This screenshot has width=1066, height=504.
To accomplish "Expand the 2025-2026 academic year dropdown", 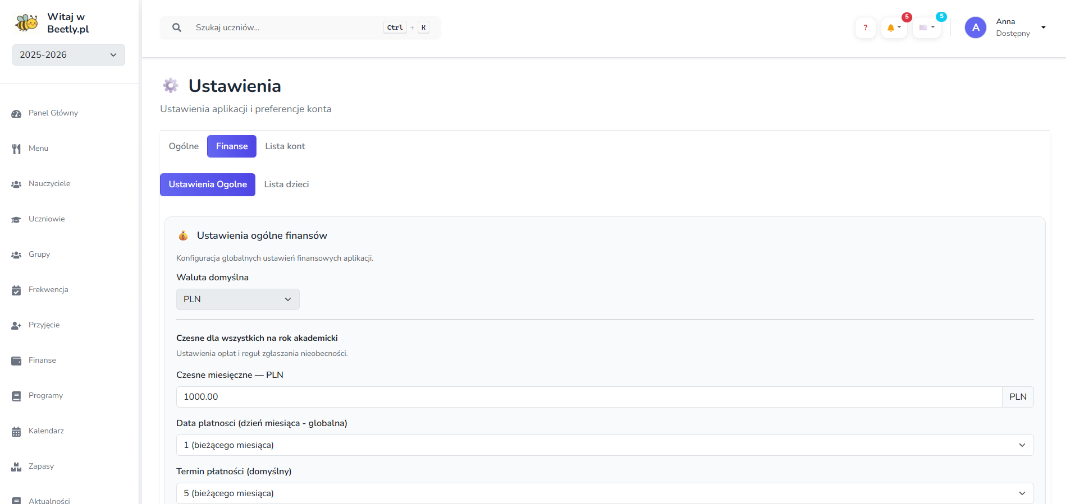I will tap(68, 55).
